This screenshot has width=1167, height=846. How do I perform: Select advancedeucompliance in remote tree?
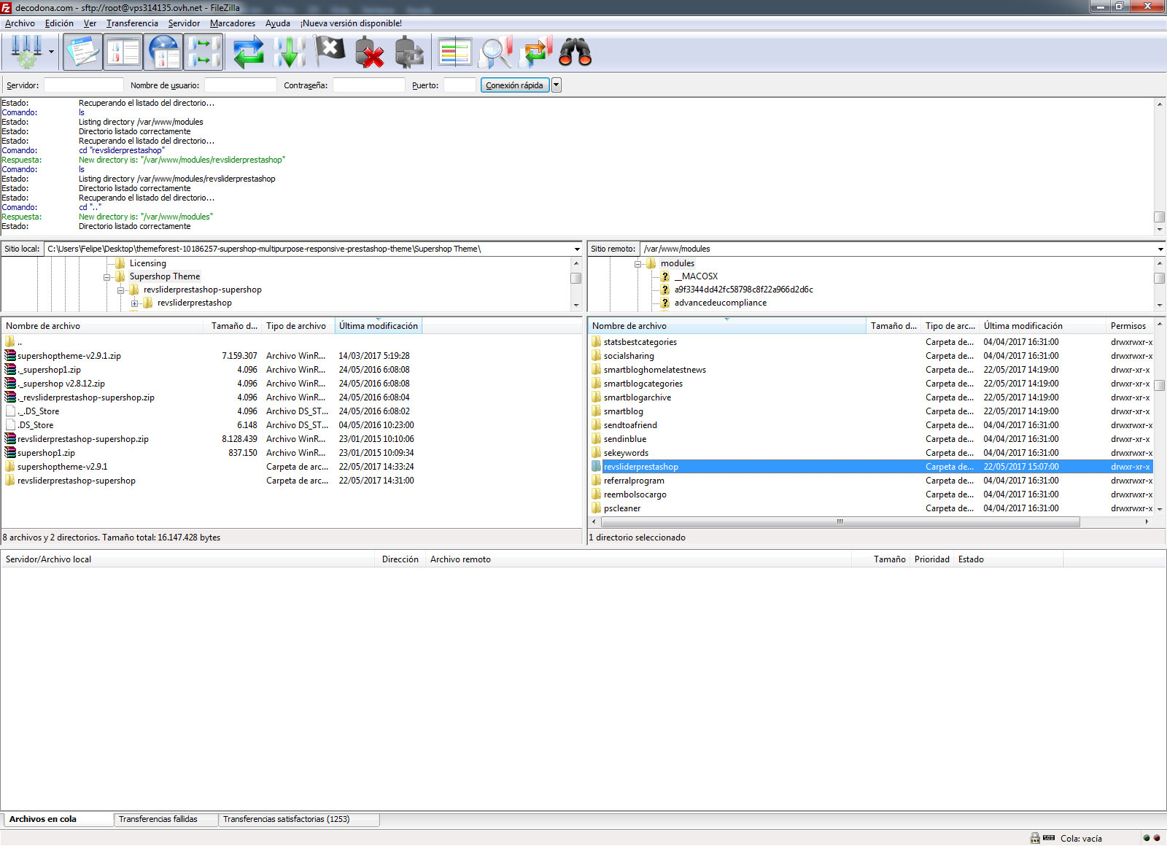click(721, 303)
